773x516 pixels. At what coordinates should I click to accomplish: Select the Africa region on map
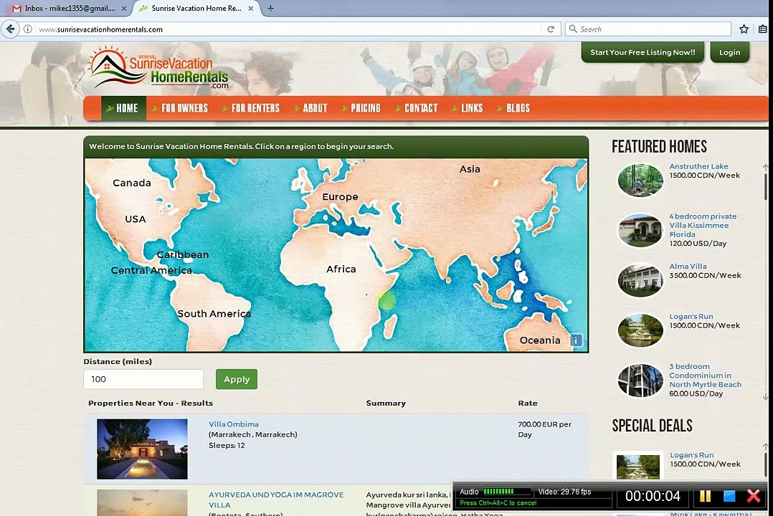341,269
